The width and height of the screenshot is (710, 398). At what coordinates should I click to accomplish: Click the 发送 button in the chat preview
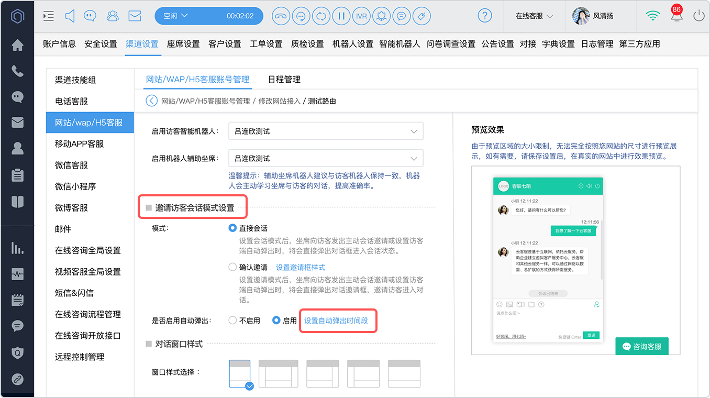click(x=591, y=335)
